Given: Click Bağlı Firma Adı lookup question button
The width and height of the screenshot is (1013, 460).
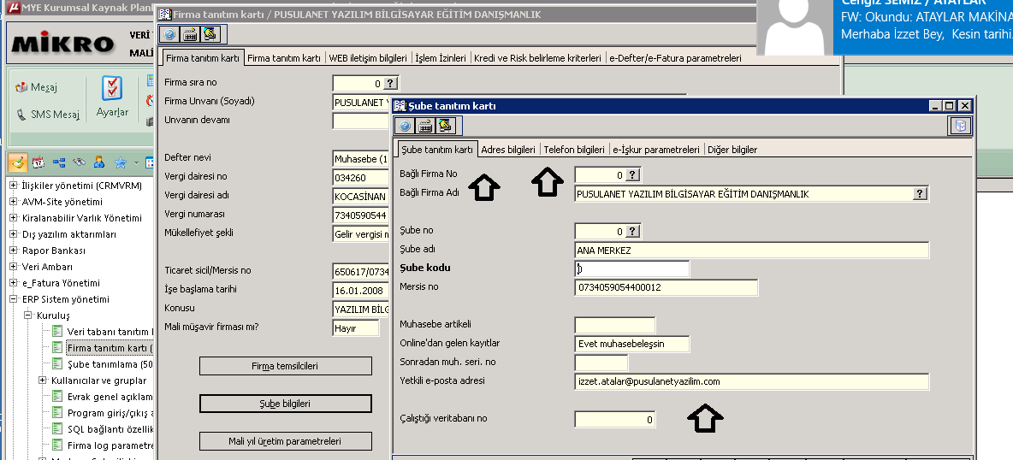Looking at the screenshot, I should pyautogui.click(x=921, y=194).
